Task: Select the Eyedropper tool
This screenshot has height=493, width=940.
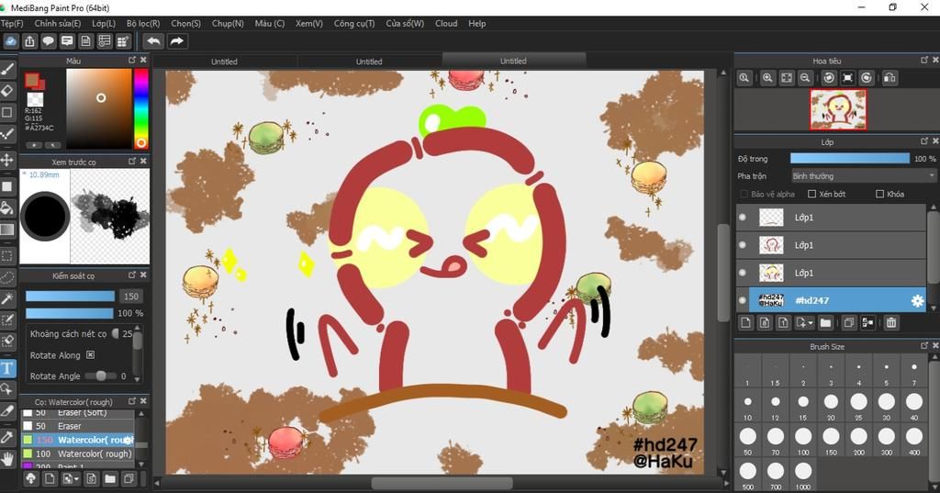Action: pos(7,436)
